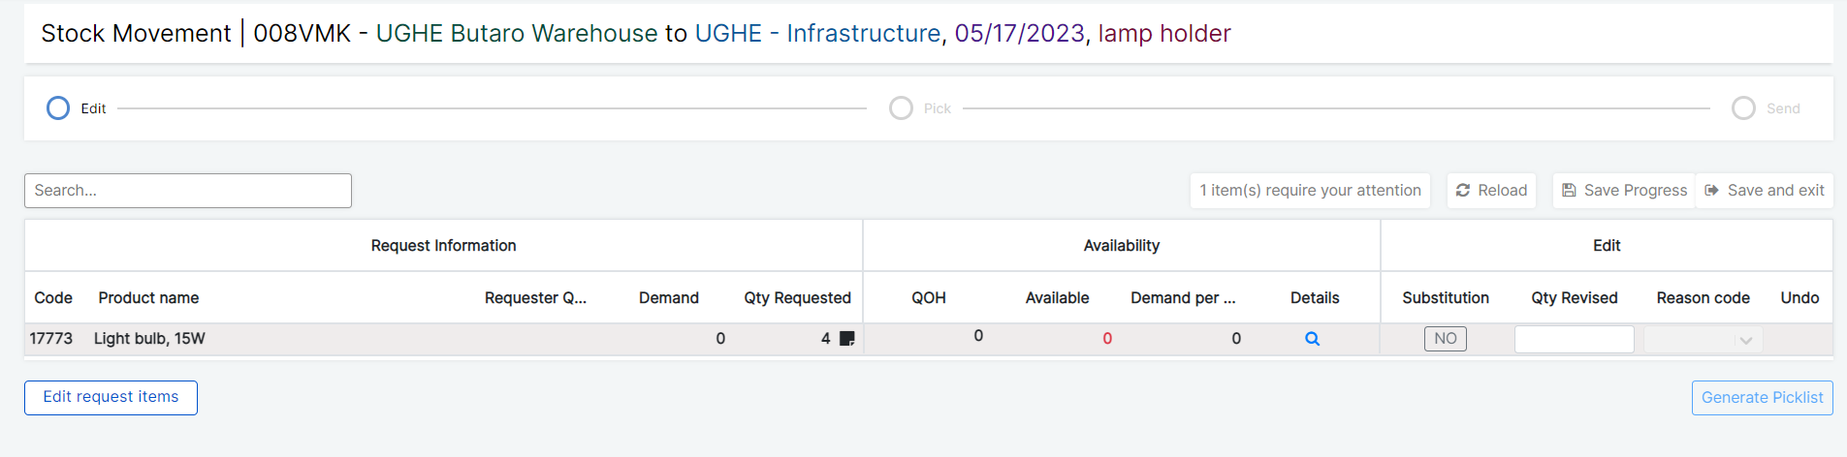Click the Request Information group header
1847x457 pixels.
coord(443,246)
